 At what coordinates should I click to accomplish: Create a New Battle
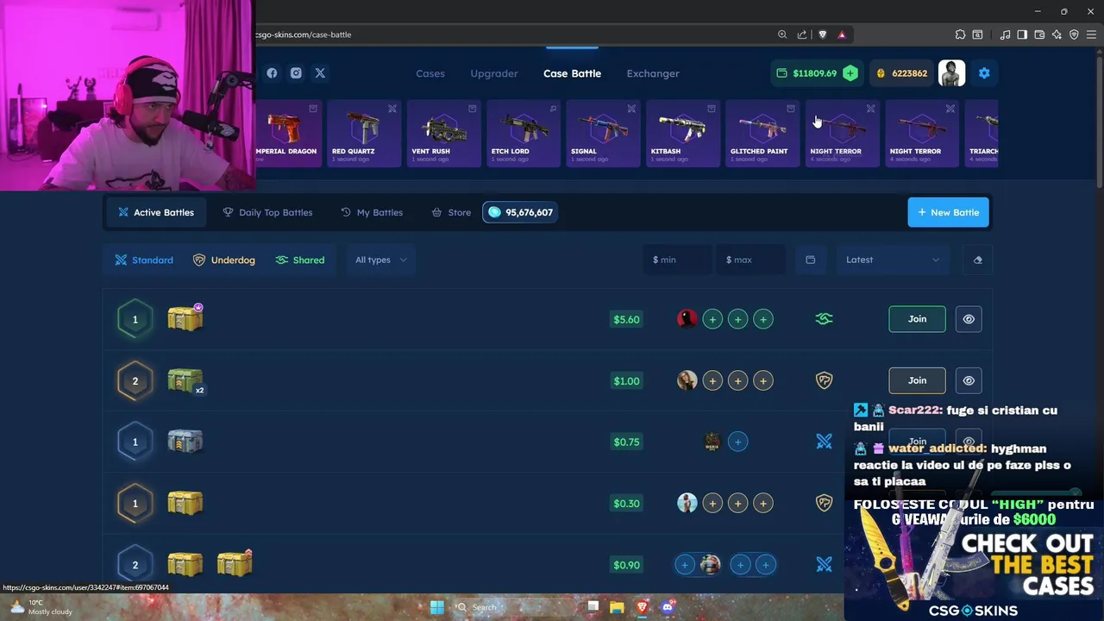pyautogui.click(x=948, y=212)
